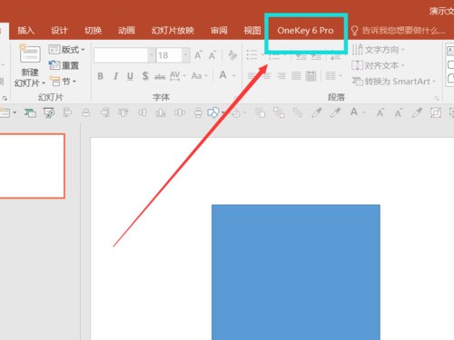Go to the 幻灯片放映 tab
Screen dimensions: 454x340
(x=173, y=31)
